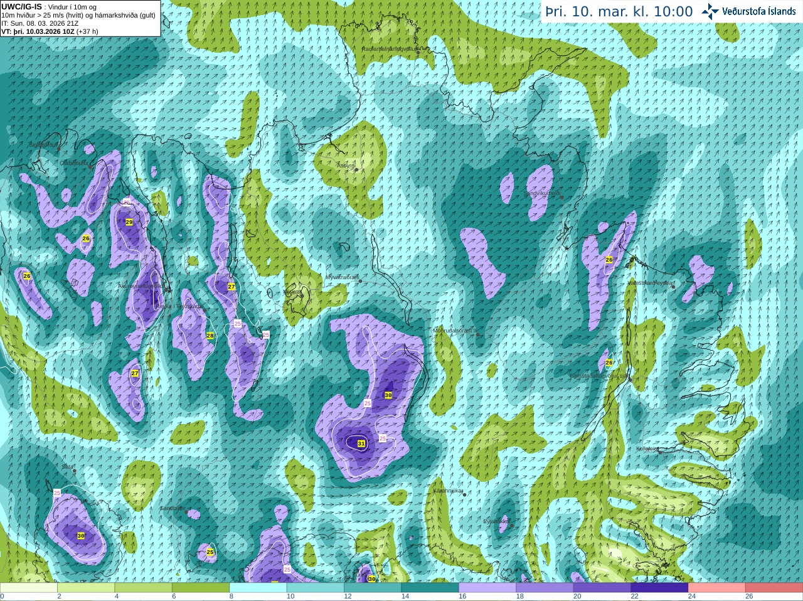
Task: Pick the 12–14 m/s legend swatch
Action: point(373,588)
